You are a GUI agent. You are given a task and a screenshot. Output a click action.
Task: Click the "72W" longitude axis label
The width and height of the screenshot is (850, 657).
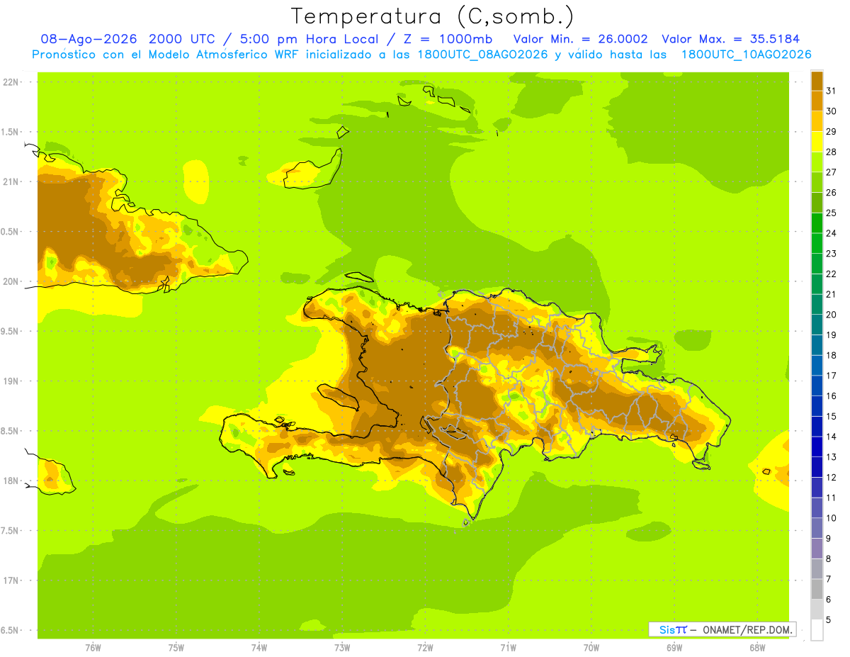425,648
